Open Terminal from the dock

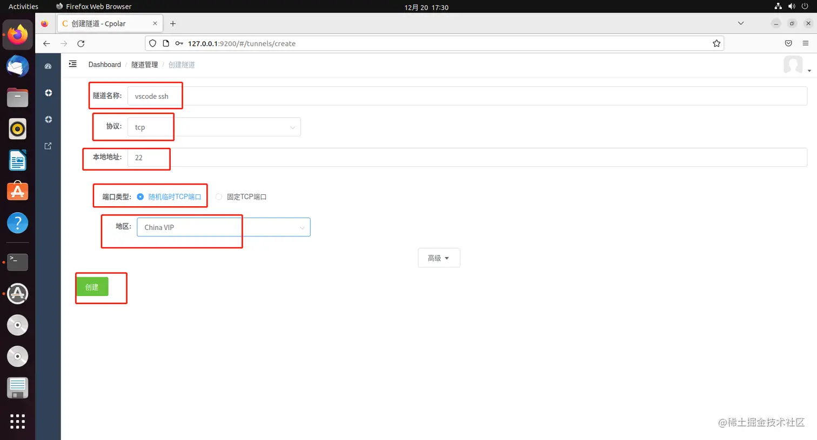pos(17,262)
